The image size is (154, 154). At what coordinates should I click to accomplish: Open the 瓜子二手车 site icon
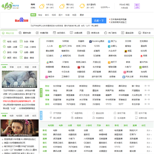(x=60, y=46)
